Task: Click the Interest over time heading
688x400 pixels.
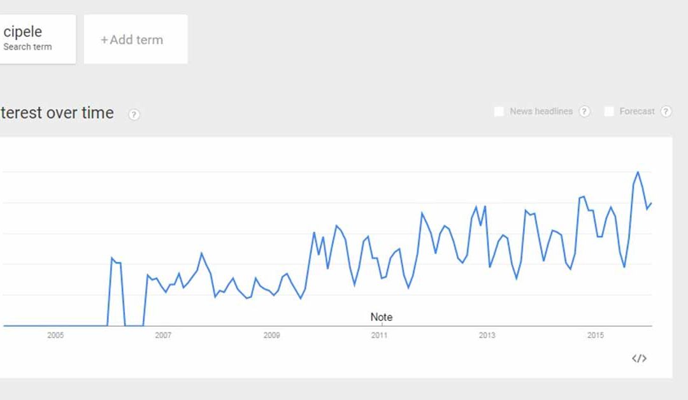Action: (x=56, y=113)
